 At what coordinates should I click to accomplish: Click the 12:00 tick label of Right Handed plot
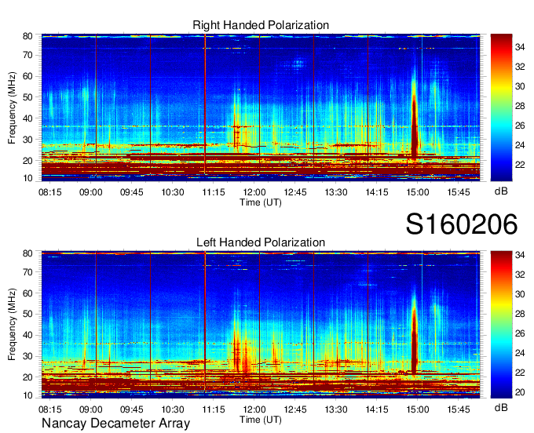pos(254,192)
